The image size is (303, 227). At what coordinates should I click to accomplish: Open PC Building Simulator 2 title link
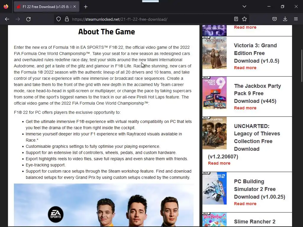coord(260,189)
